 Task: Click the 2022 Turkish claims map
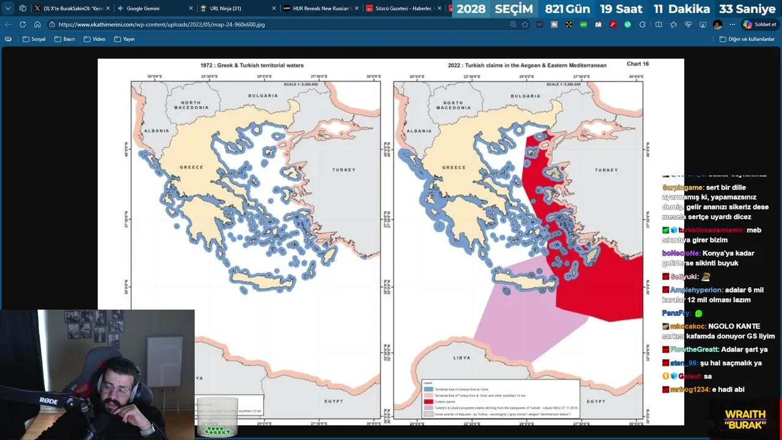tap(518, 249)
